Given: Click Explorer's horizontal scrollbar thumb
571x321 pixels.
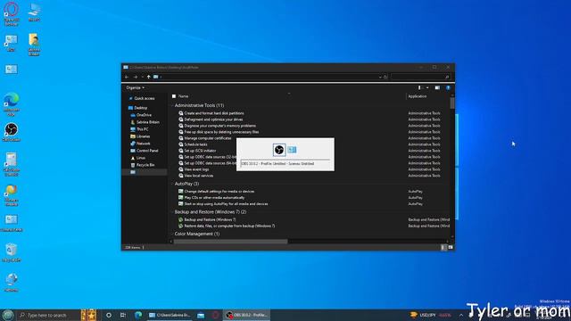Looking at the screenshot, I should pyautogui.click(x=230, y=241).
